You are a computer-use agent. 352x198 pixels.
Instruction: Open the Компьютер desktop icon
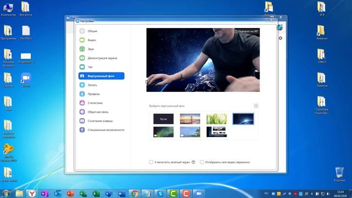pos(8,9)
